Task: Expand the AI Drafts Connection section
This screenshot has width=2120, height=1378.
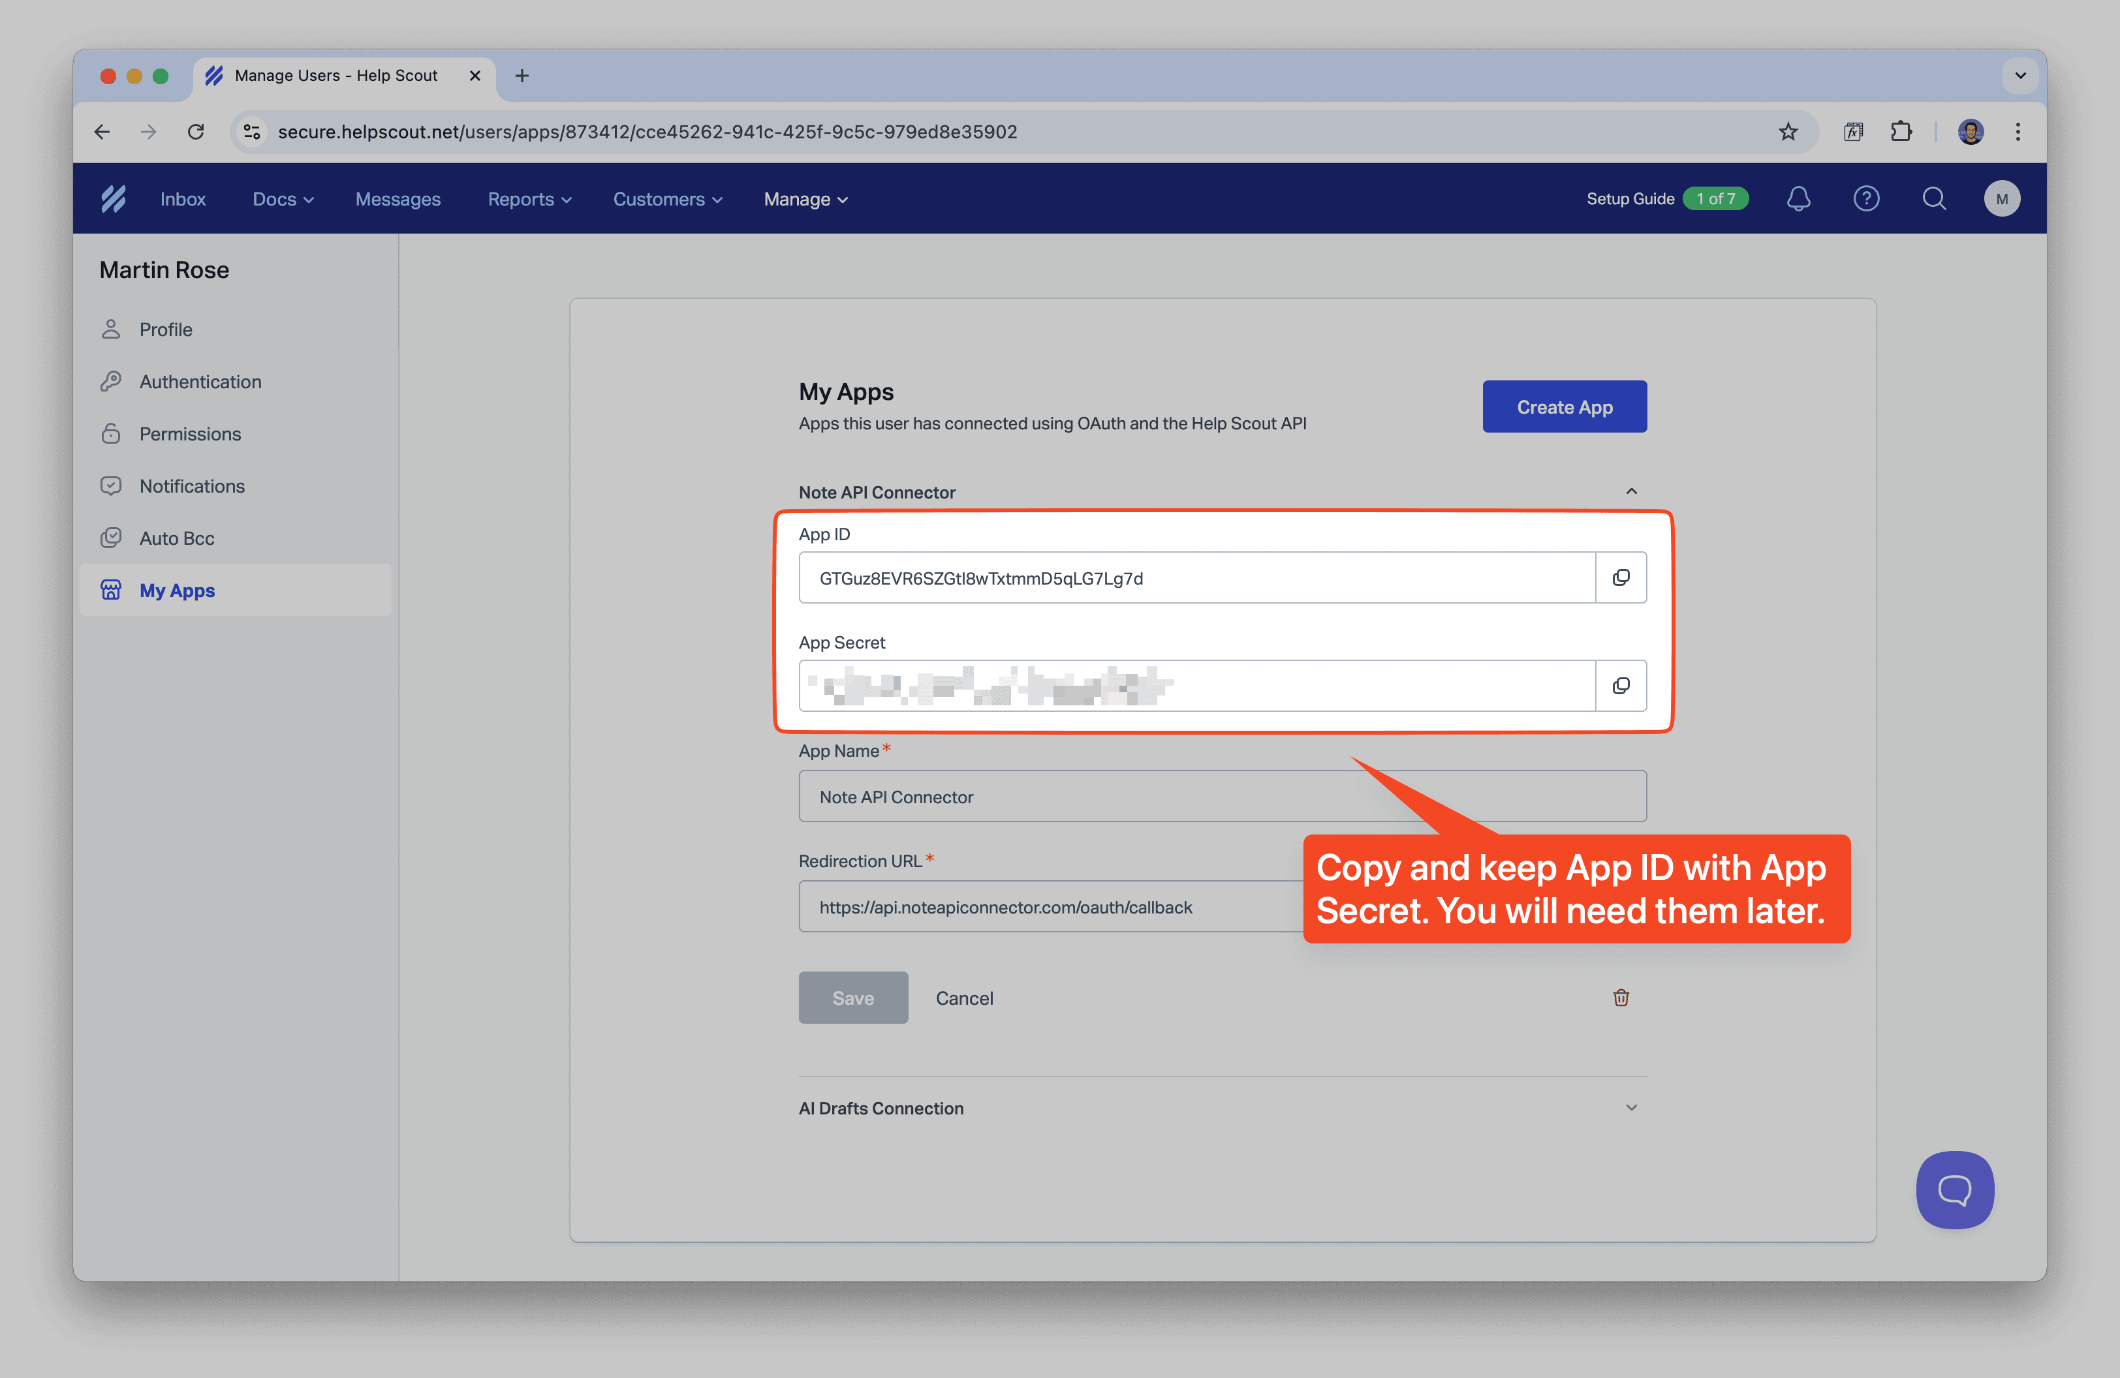Action: point(1631,1107)
